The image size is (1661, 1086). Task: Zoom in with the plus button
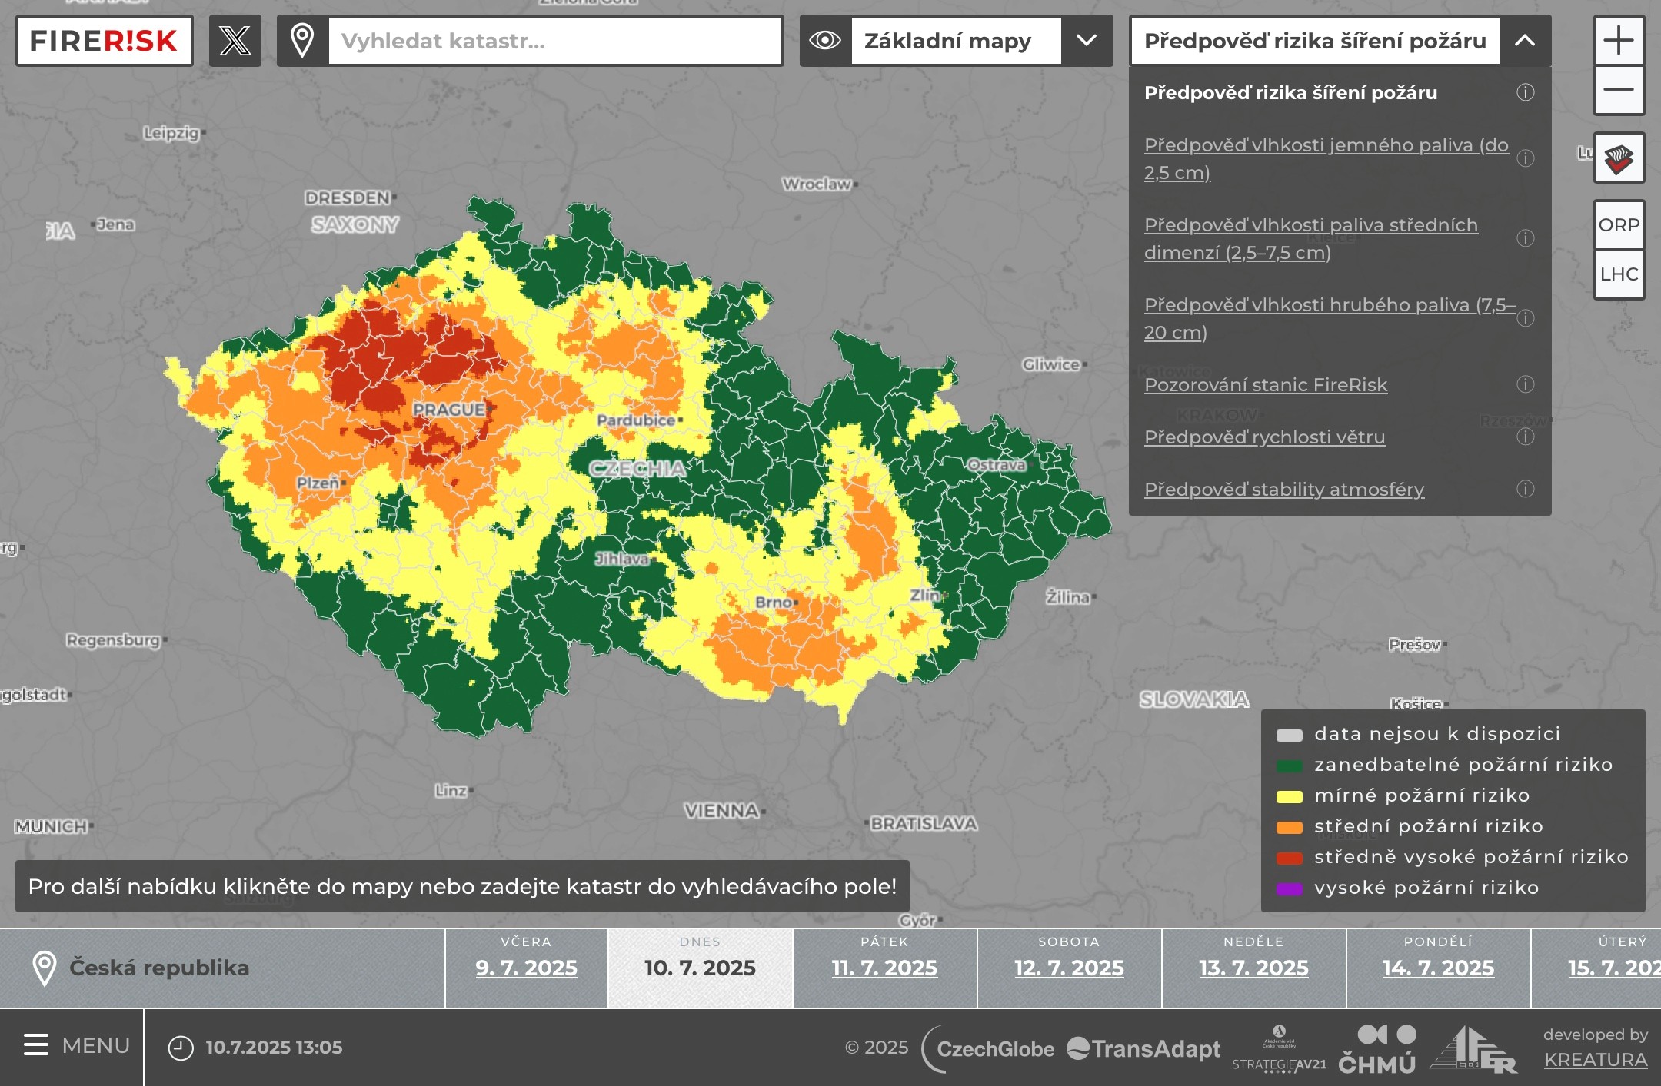coord(1619,41)
